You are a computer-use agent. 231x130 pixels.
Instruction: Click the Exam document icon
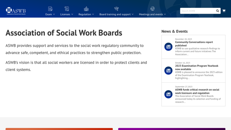pyautogui.click(x=50, y=9)
